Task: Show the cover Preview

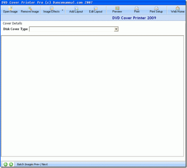Action: [x=117, y=10]
